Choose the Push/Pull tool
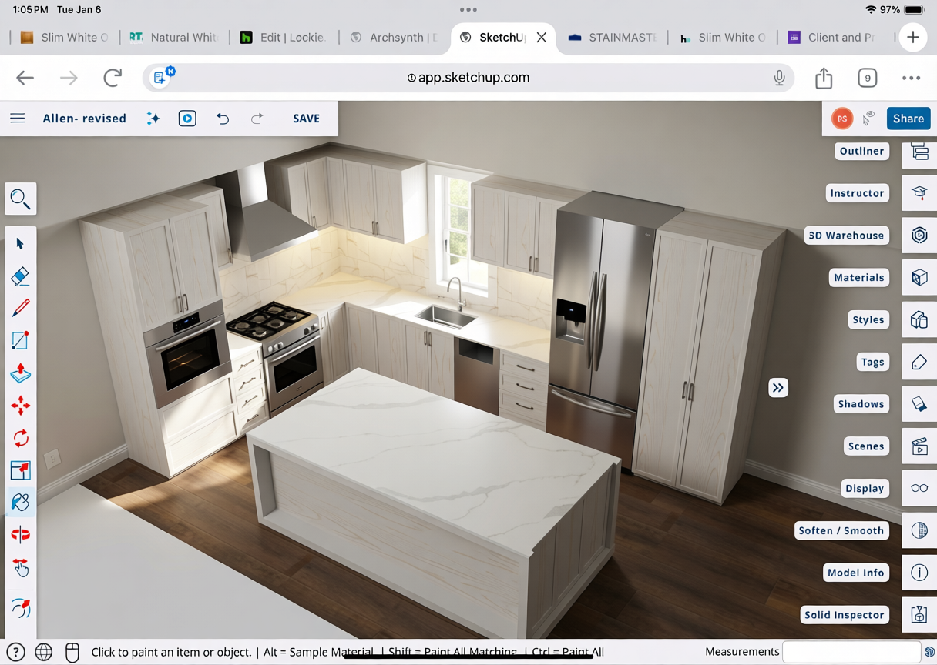Viewport: 937px width, 665px height. pyautogui.click(x=21, y=373)
